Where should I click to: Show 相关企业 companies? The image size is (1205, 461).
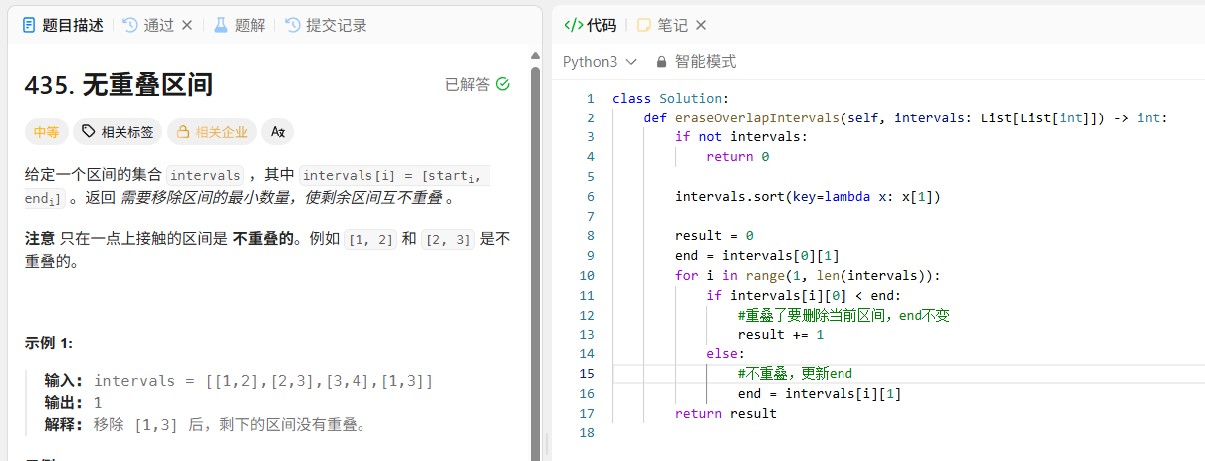(x=211, y=131)
